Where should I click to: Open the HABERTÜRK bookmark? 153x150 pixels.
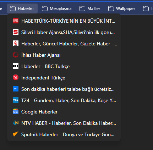point(64,21)
